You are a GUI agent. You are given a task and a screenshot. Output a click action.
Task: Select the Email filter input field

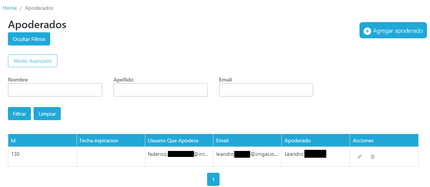click(x=266, y=90)
